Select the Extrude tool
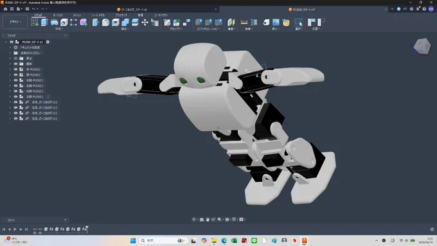Image resolution: width=437 pixels, height=246 pixels. coord(44,22)
